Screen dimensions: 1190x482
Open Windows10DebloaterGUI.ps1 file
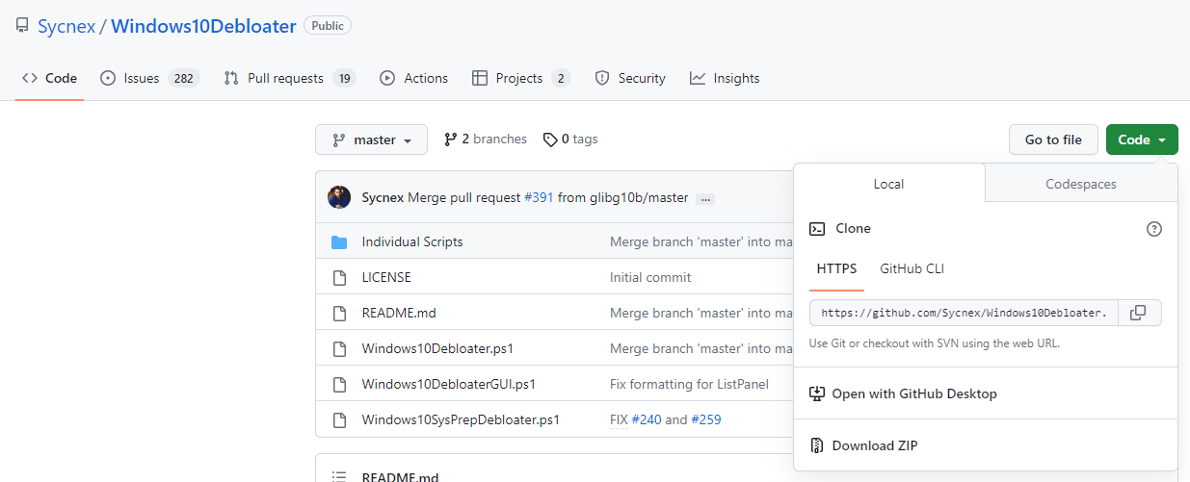pyautogui.click(x=449, y=384)
